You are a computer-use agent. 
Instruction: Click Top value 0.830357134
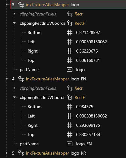pyautogui.click(x=88, y=135)
